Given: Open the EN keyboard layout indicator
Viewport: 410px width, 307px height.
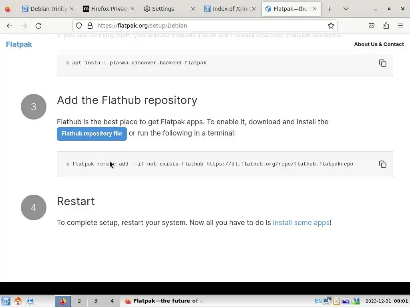Looking at the screenshot, I should (318, 301).
